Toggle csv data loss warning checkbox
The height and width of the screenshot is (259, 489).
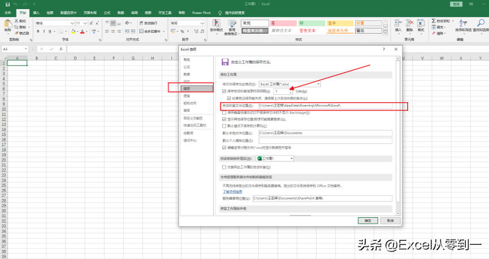tap(224, 147)
